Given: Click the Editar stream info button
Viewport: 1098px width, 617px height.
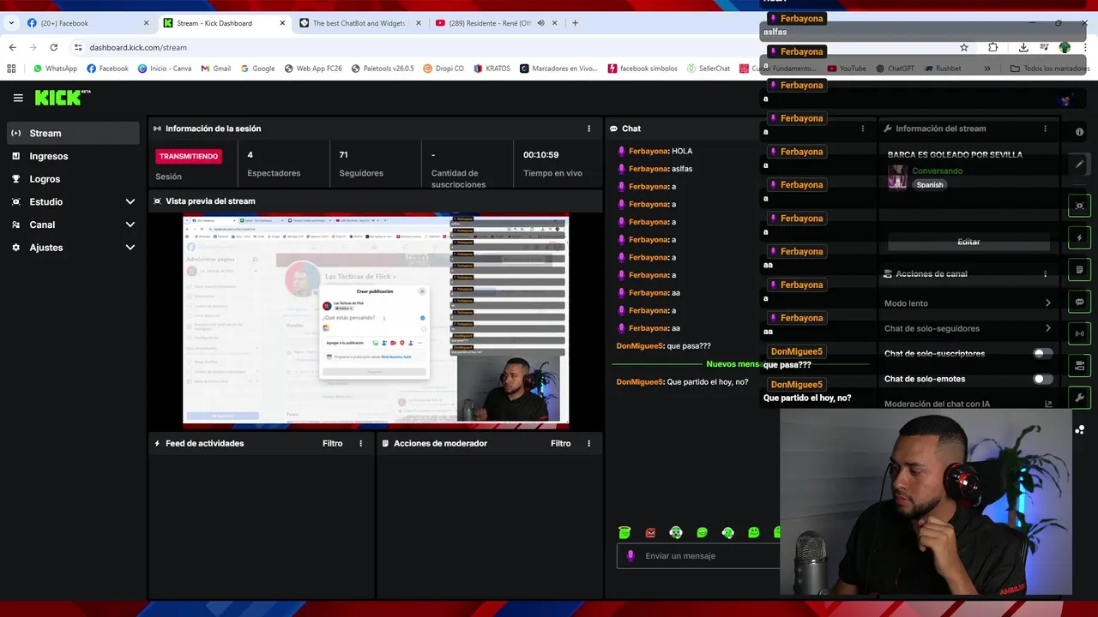Looking at the screenshot, I should click(x=968, y=242).
